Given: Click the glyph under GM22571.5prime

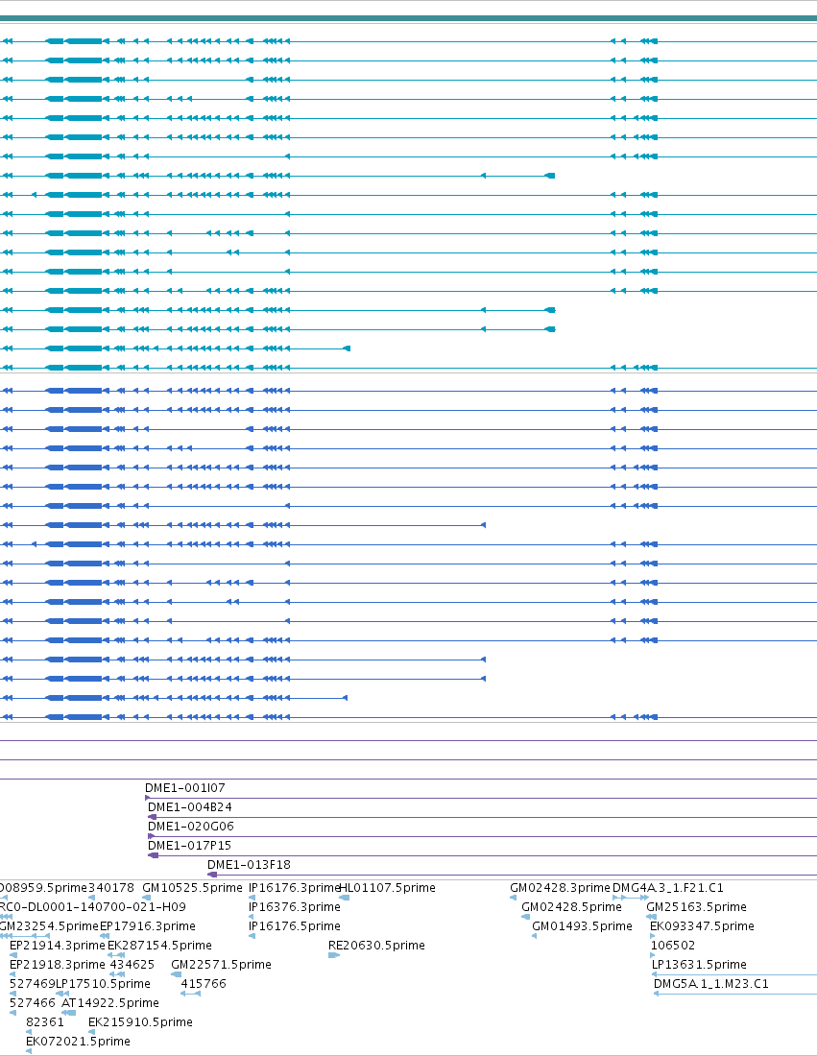Looking at the screenshot, I should 177,974.
